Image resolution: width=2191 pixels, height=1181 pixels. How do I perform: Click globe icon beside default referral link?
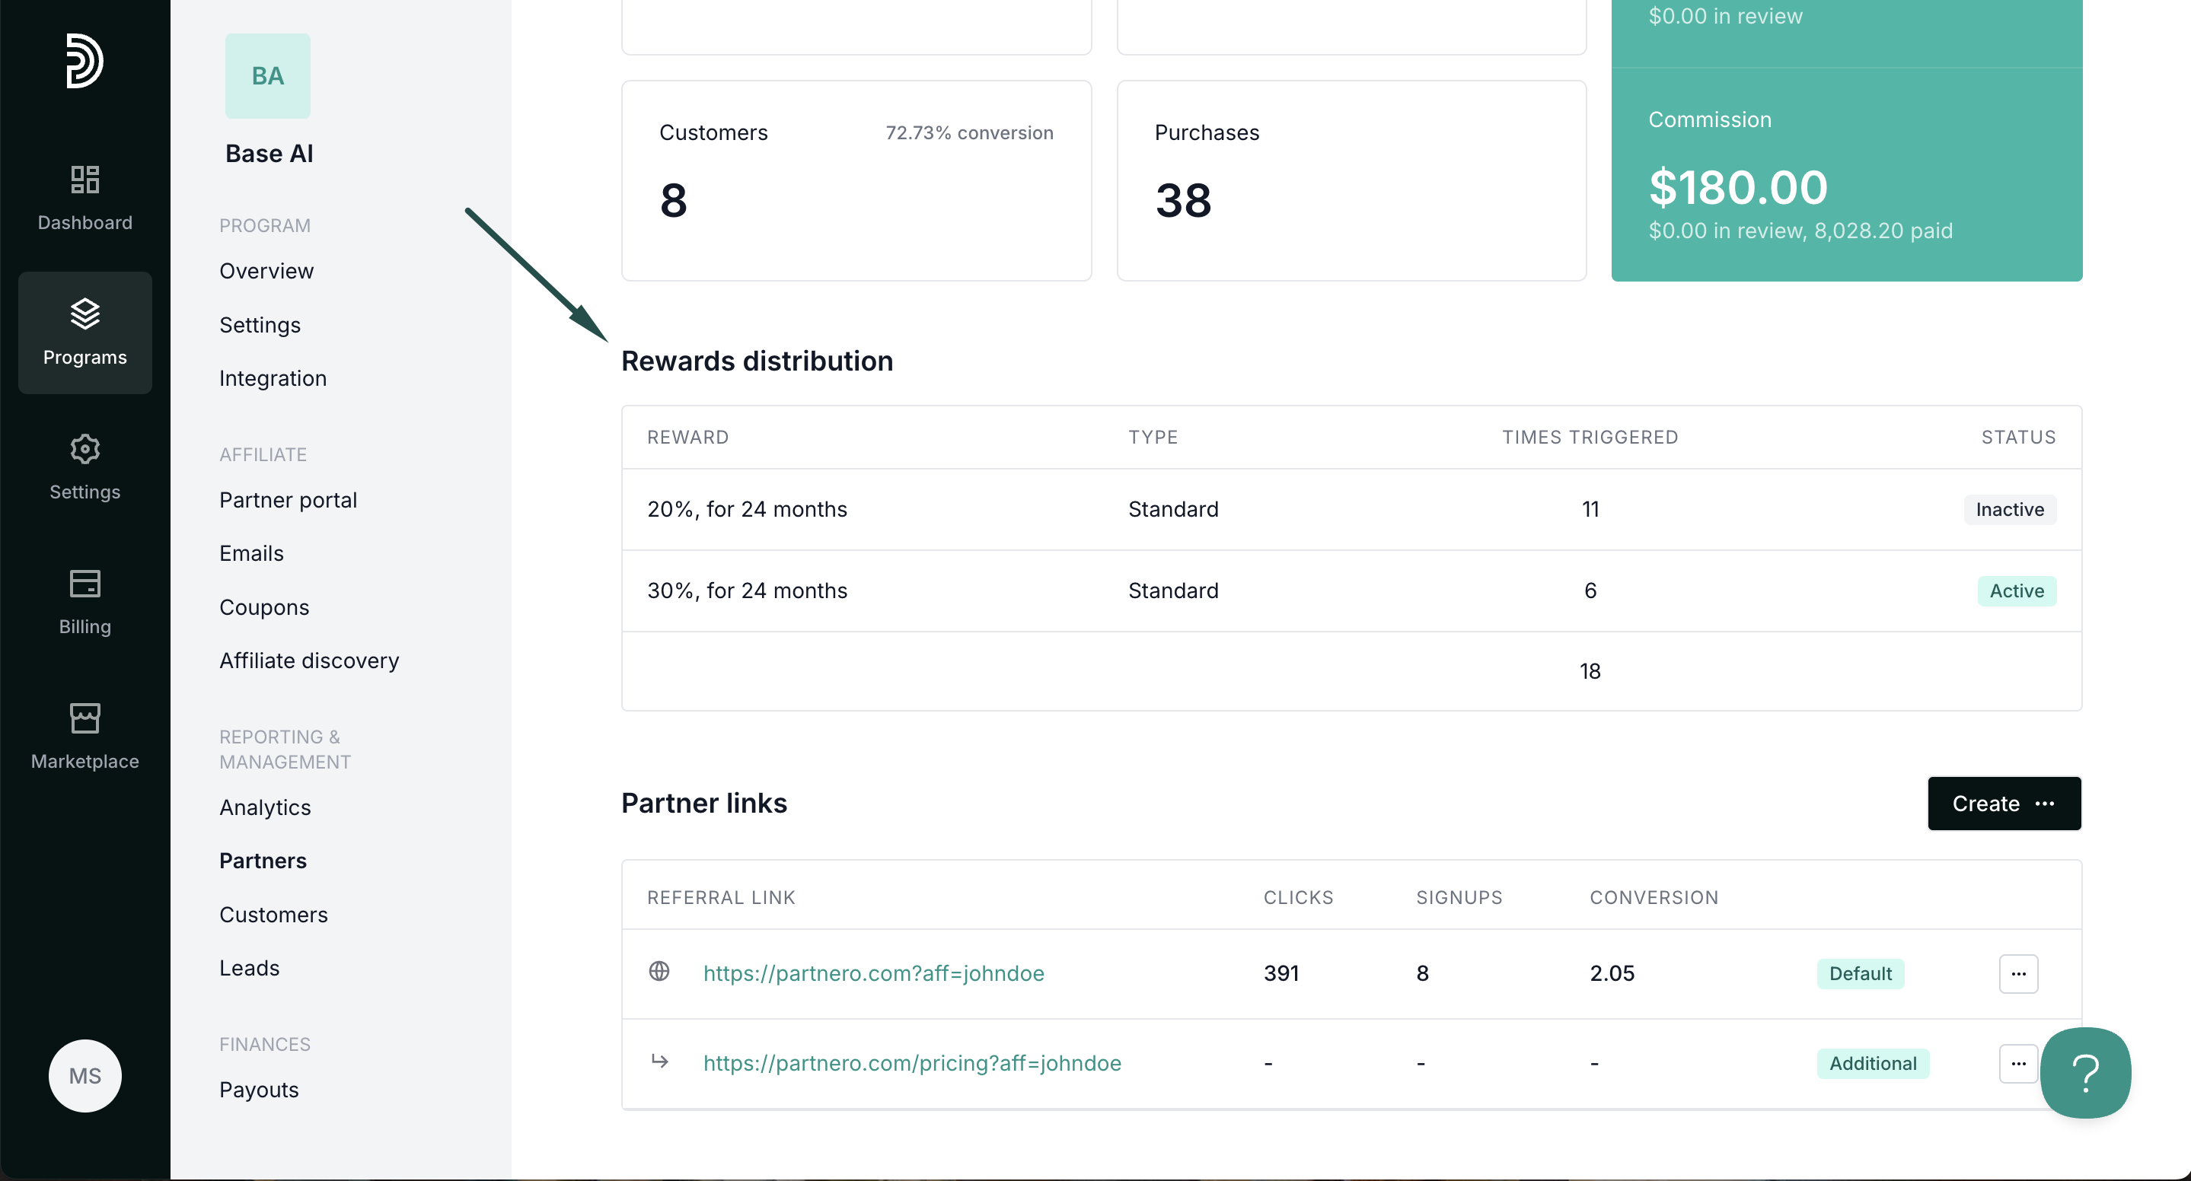(659, 971)
